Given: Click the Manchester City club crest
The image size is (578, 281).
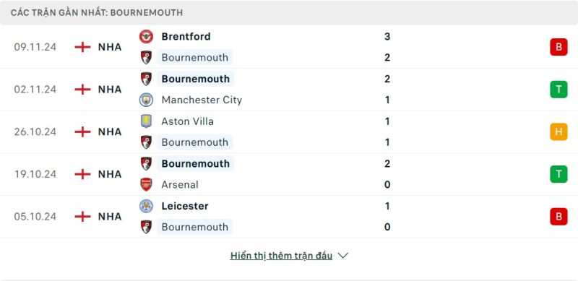Looking at the screenshot, I should [x=147, y=100].
